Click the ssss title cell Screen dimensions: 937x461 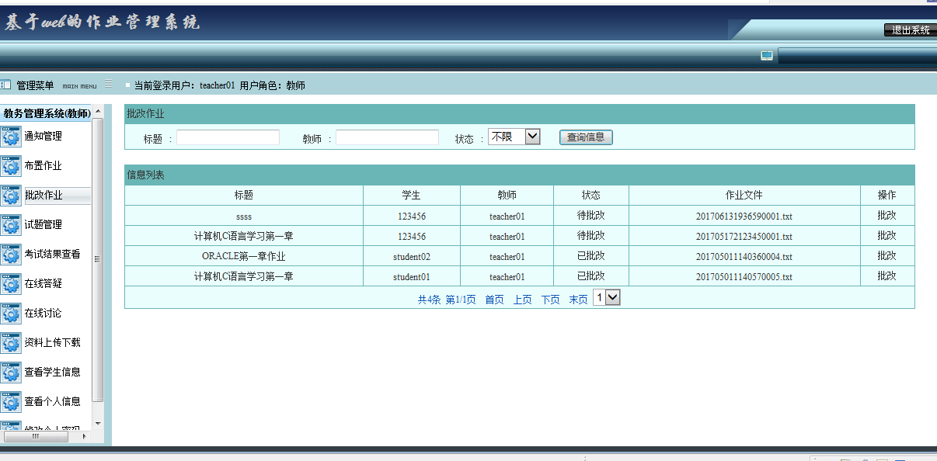click(244, 217)
